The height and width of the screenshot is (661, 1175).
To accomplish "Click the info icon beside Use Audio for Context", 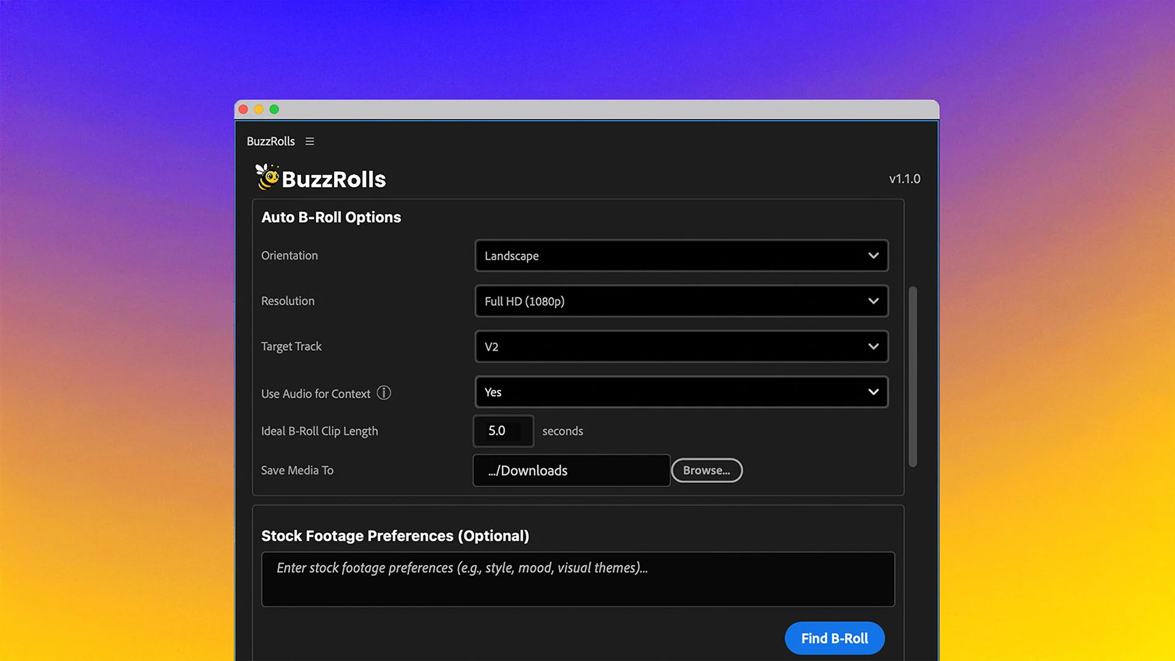I will click(x=384, y=393).
